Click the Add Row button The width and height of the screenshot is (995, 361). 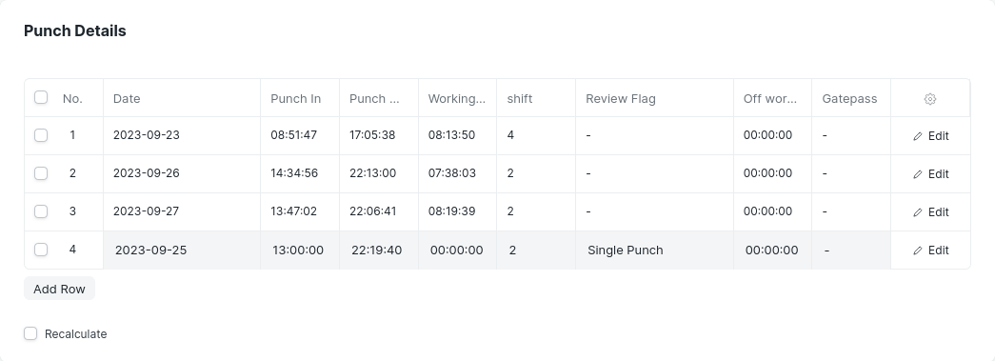(59, 289)
